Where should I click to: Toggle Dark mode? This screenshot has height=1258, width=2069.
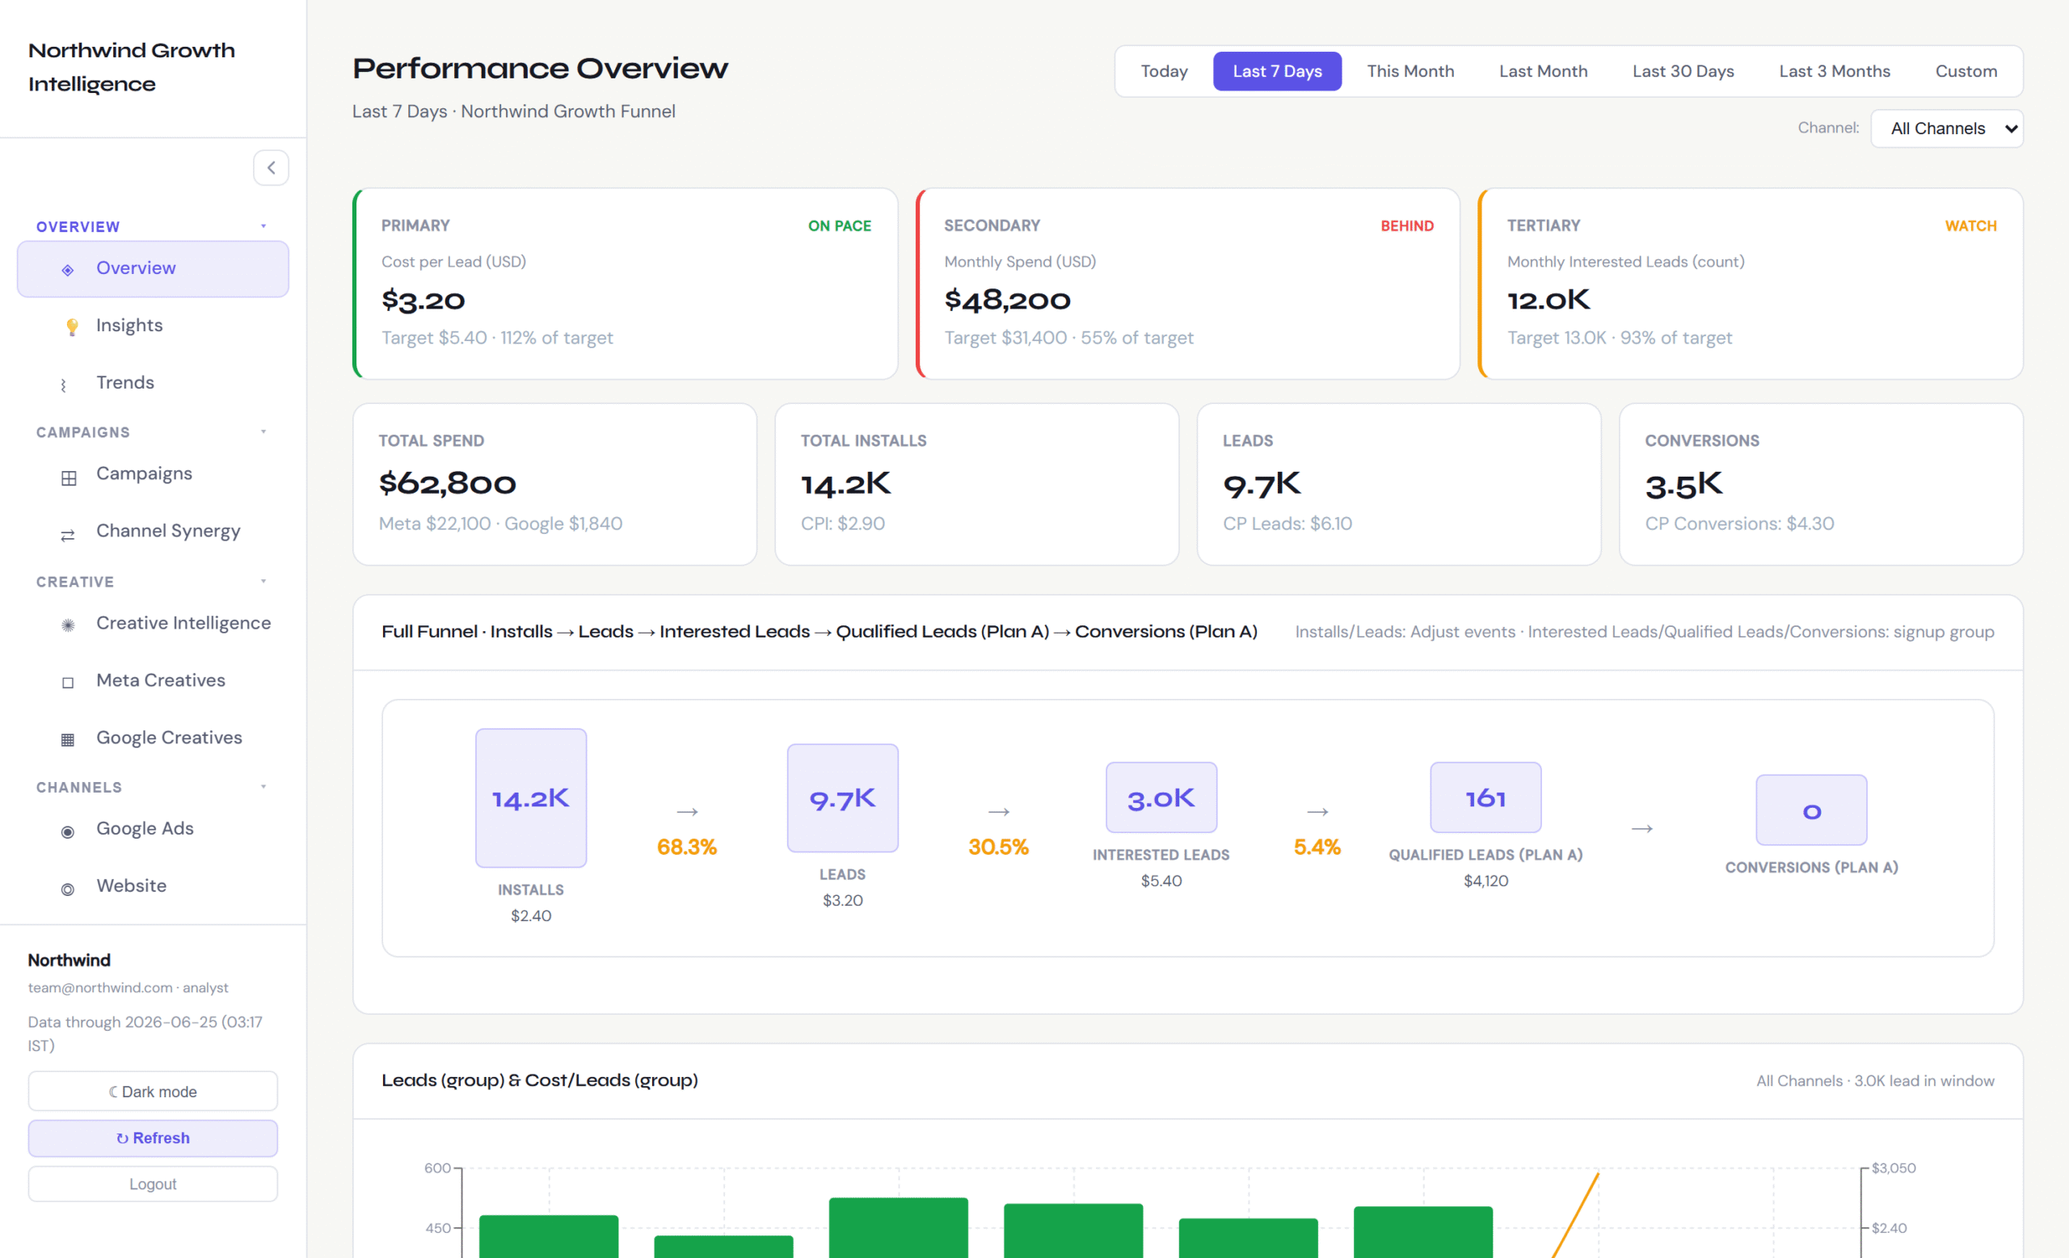(153, 1092)
